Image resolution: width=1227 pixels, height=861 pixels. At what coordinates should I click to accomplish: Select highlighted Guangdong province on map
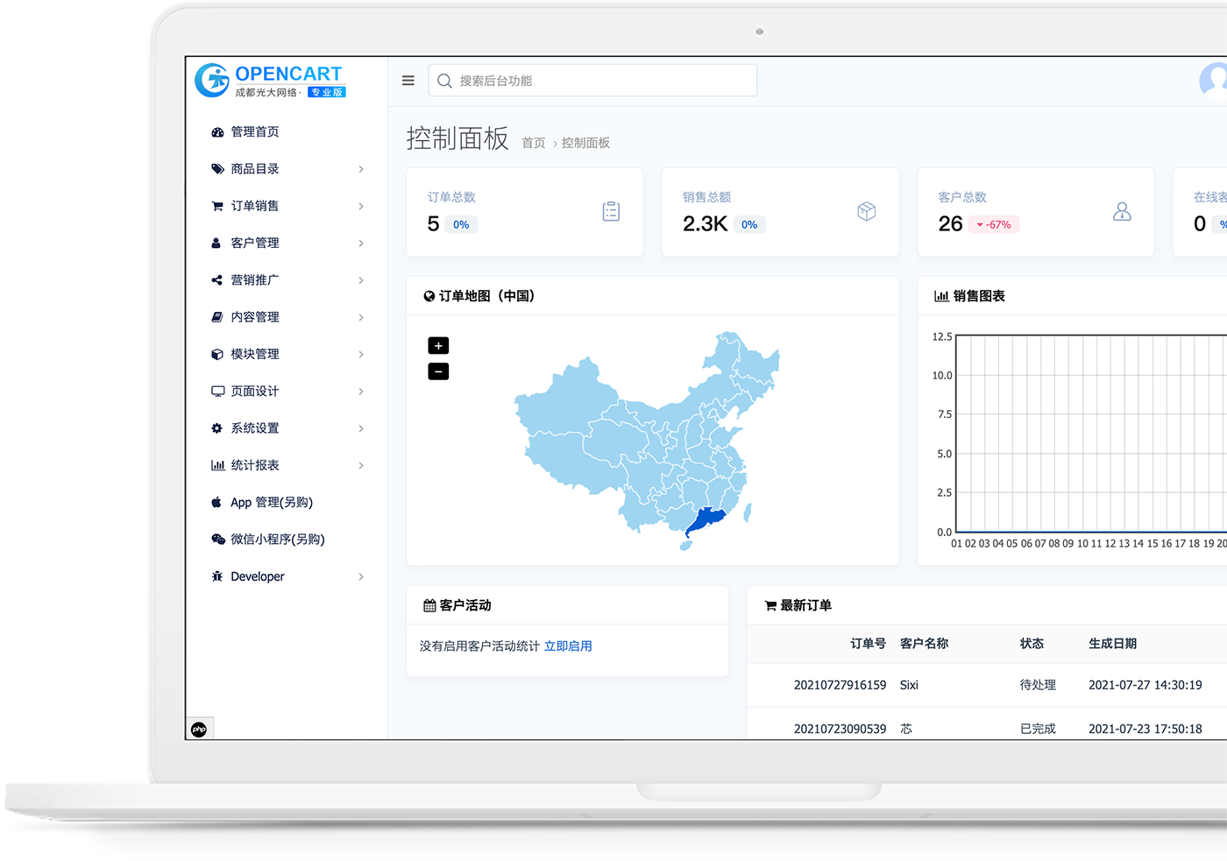706,519
